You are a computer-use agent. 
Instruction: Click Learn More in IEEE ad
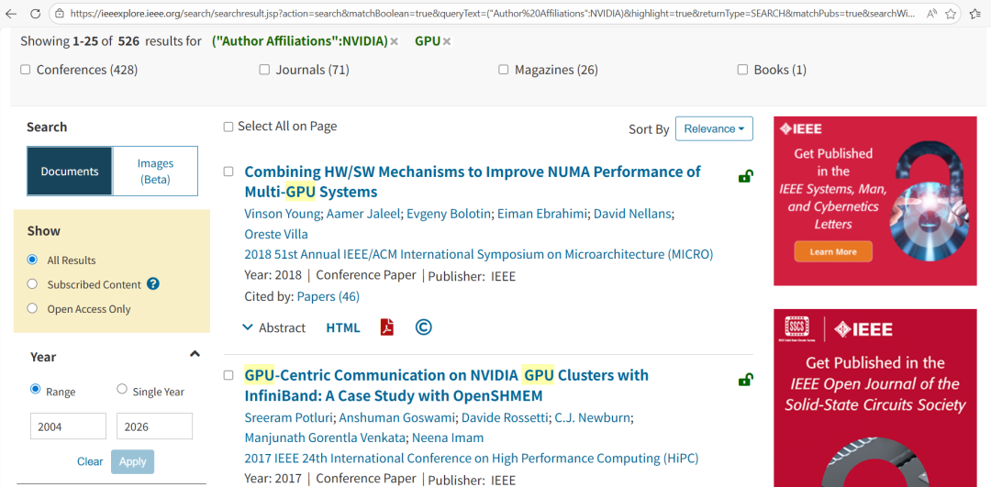[x=833, y=251]
